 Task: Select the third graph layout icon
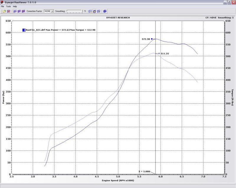(x=23, y=11)
